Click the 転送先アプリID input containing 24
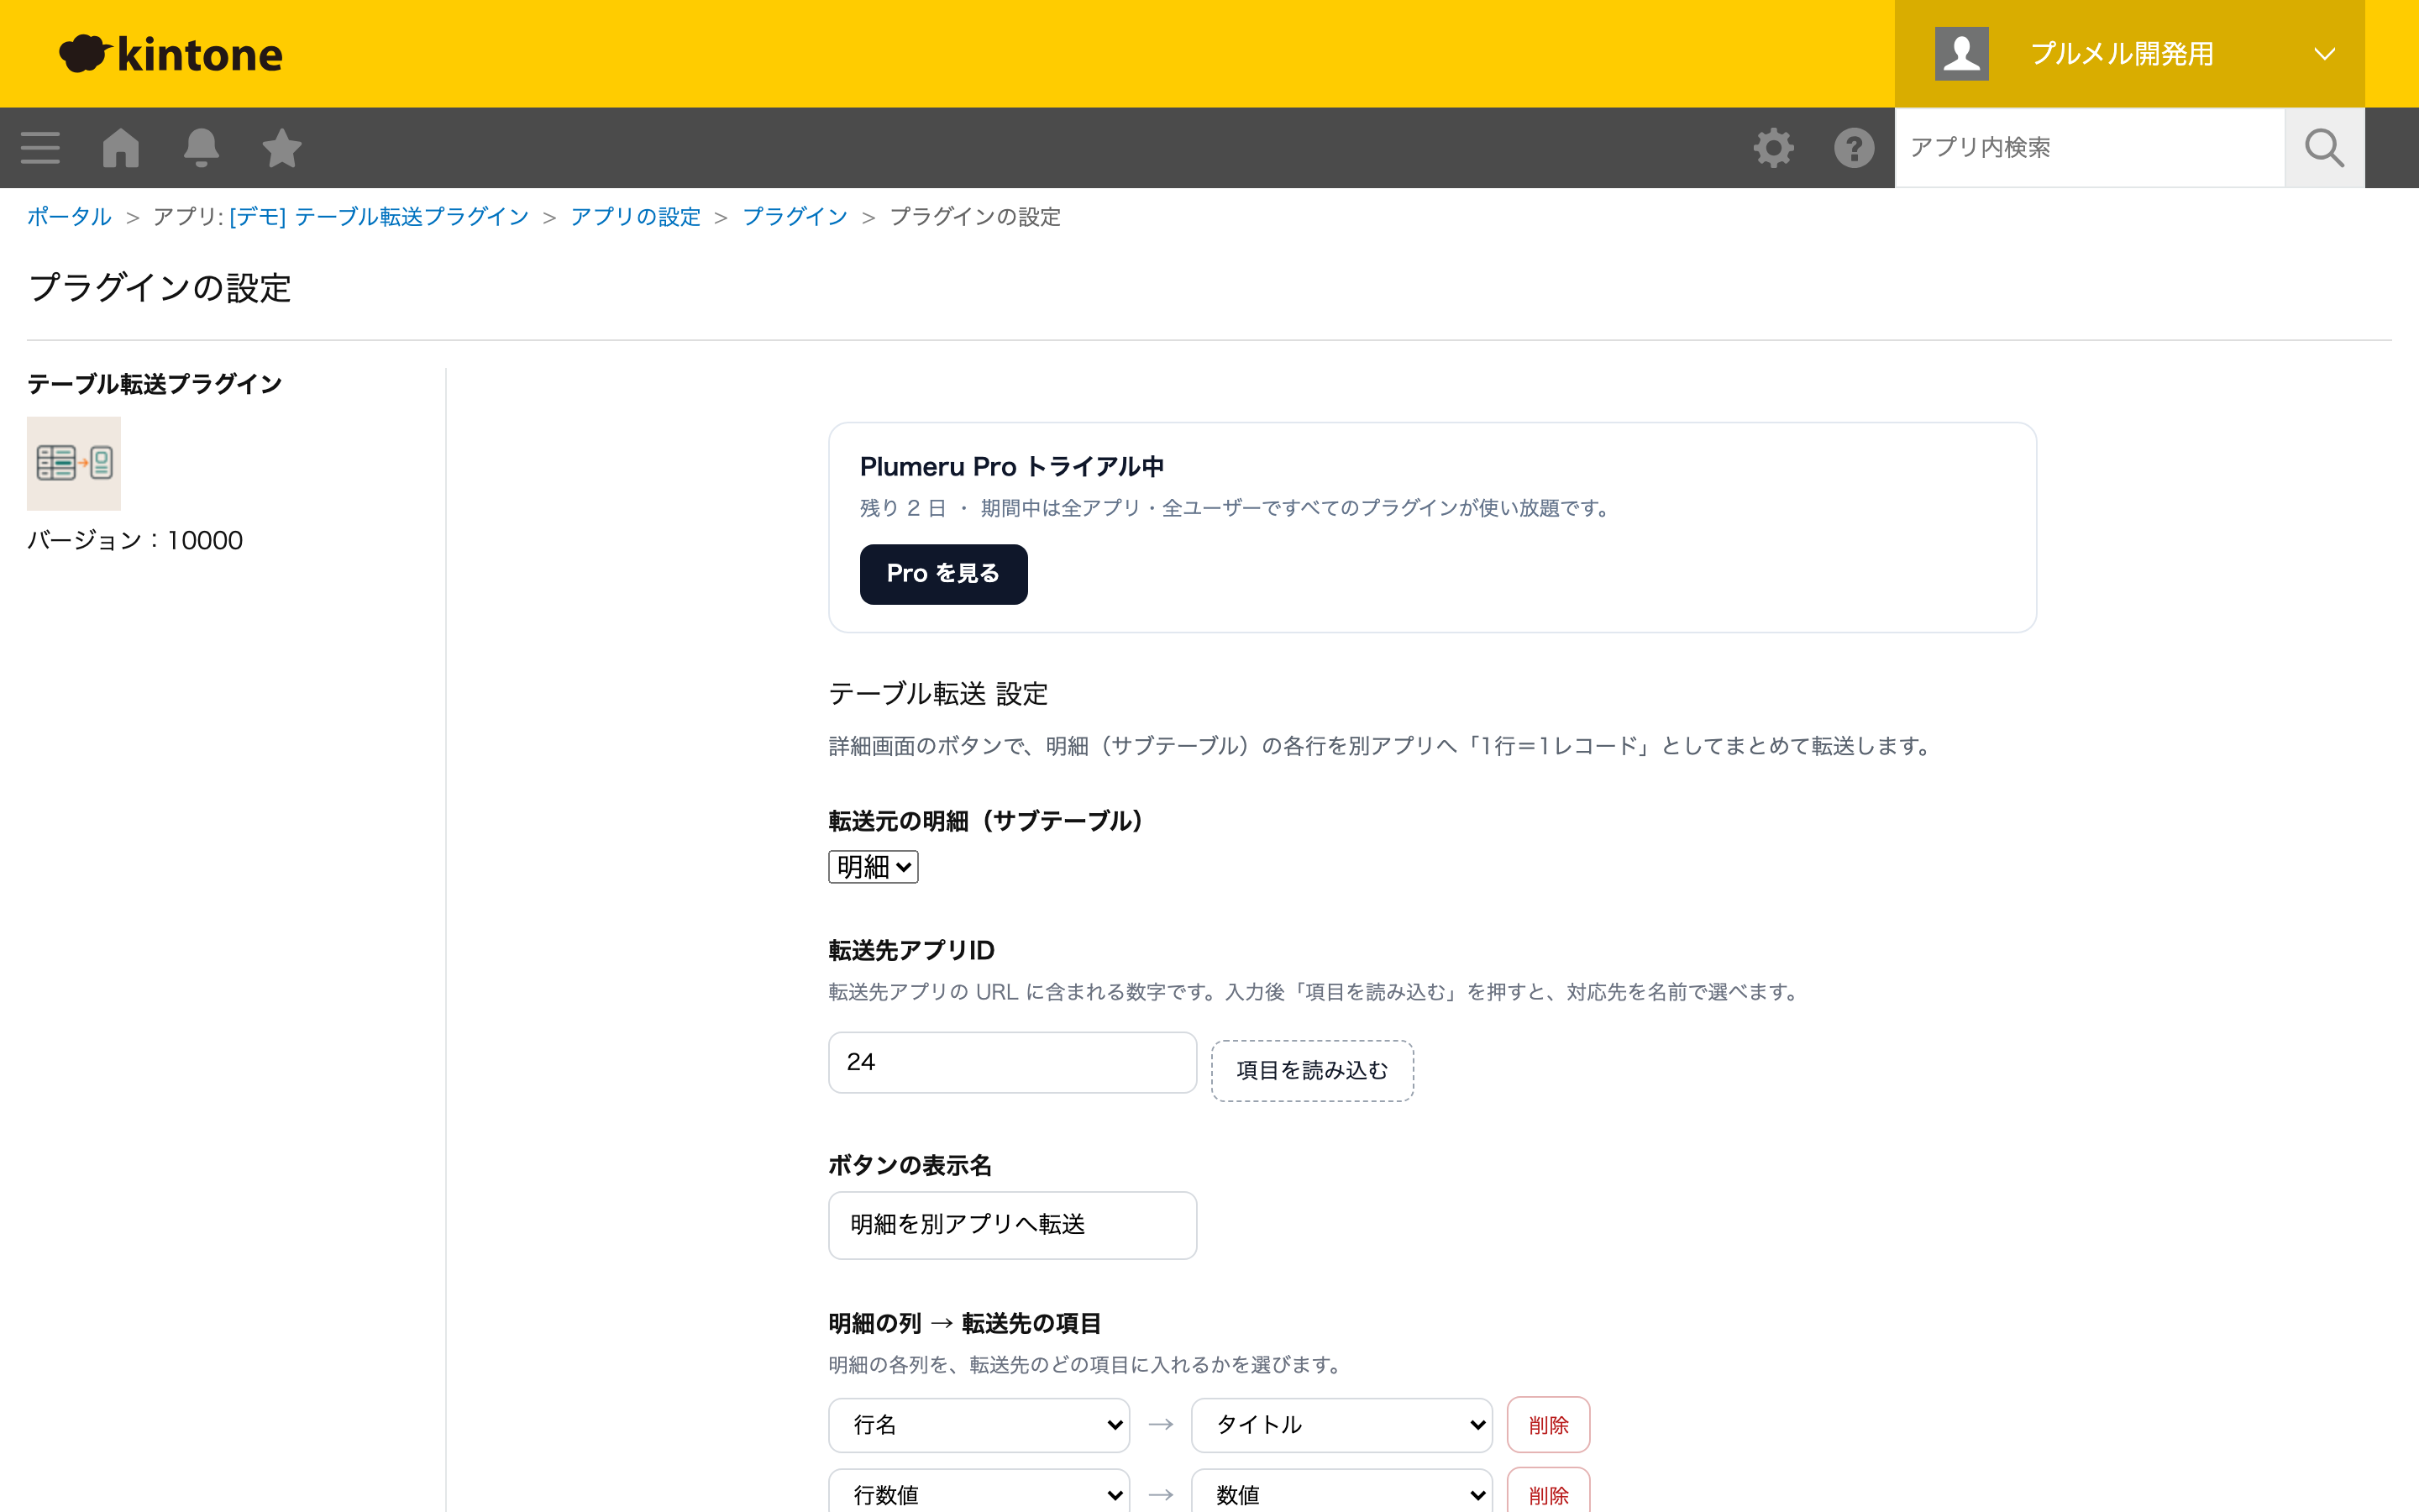This screenshot has height=1512, width=2419. click(1013, 1062)
